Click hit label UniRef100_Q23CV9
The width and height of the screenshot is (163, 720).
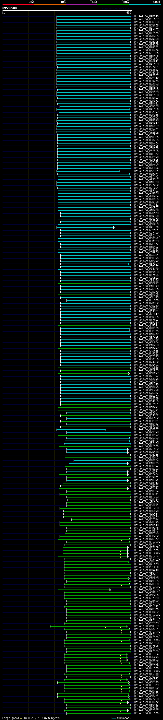click(146, 432)
